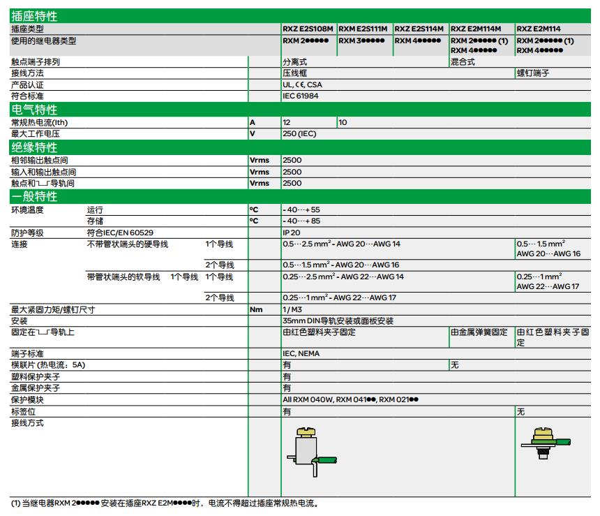Click the footnote (1) text

(x=165, y=503)
